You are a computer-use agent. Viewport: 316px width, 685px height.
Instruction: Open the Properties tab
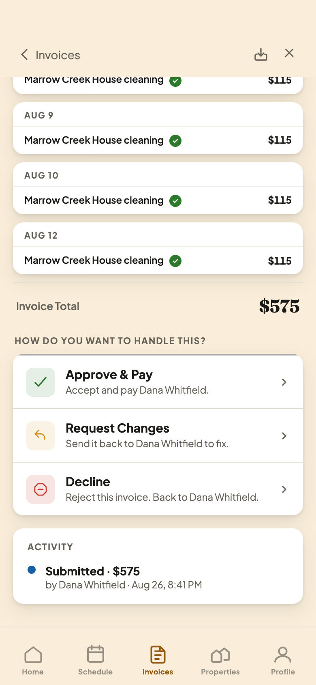click(x=220, y=660)
